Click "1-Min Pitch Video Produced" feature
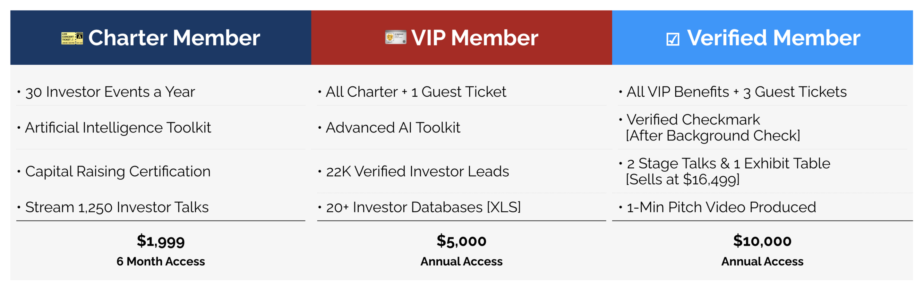The image size is (924, 290). click(x=721, y=207)
